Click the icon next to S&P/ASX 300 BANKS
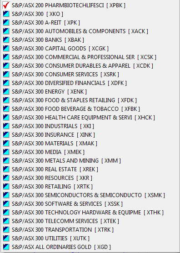 click(x=6, y=40)
